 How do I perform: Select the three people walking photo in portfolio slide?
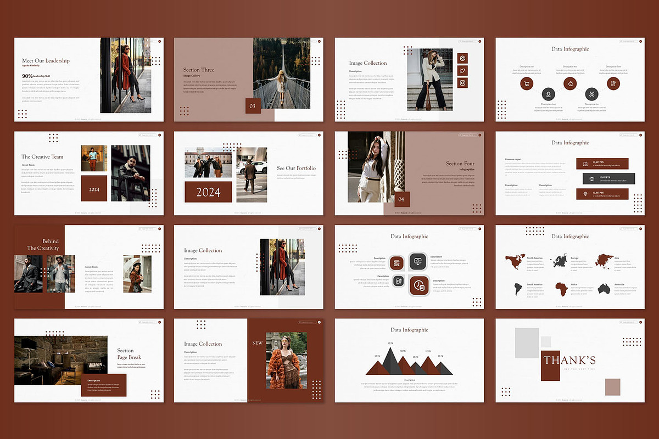(x=208, y=163)
